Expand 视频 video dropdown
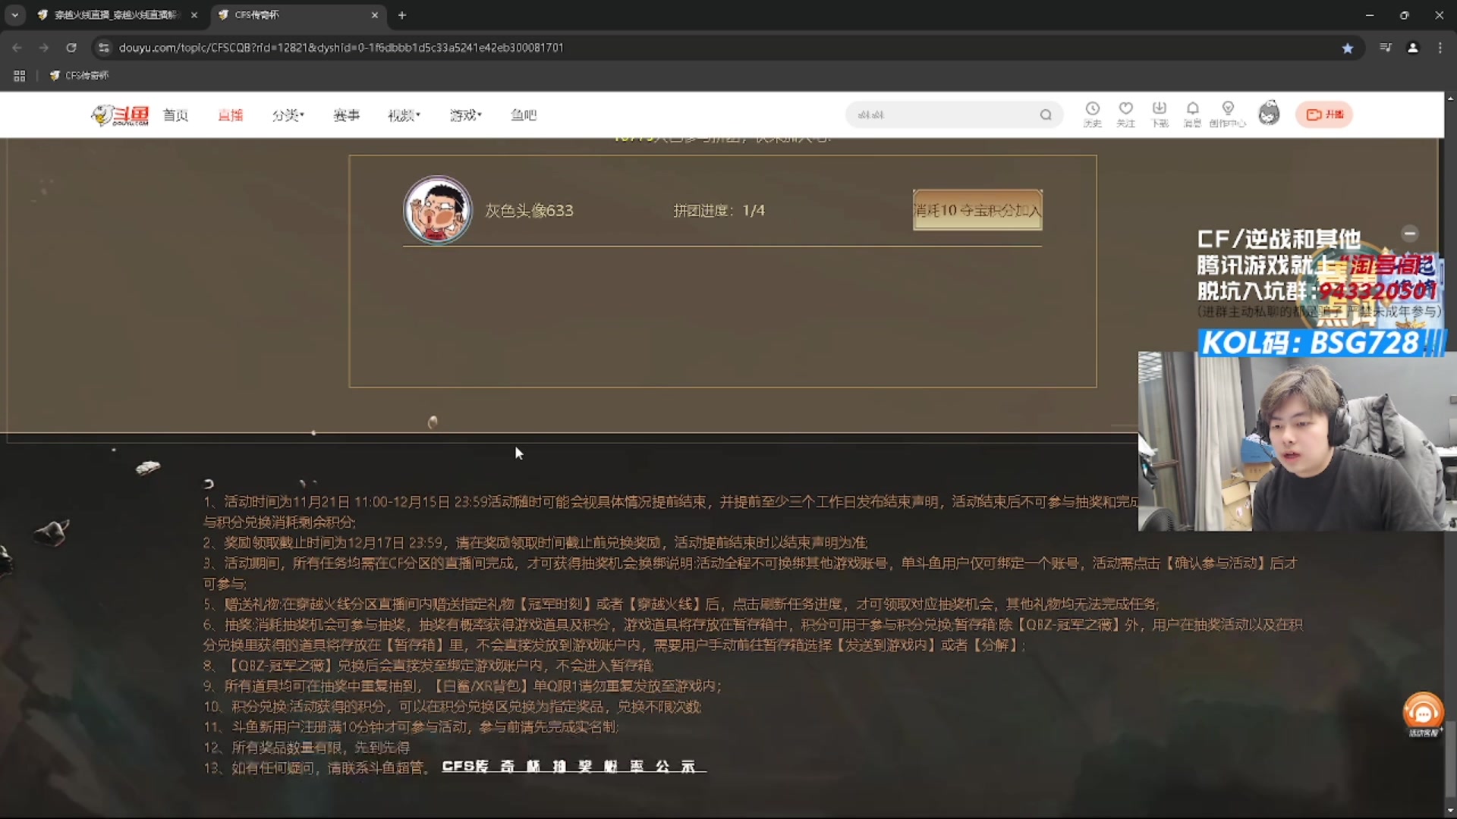Image resolution: width=1457 pixels, height=819 pixels. (x=404, y=115)
